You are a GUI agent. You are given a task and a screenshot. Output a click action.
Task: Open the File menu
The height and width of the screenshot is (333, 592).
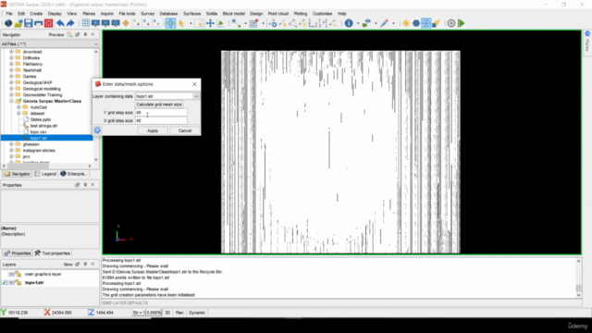pyautogui.click(x=9, y=14)
